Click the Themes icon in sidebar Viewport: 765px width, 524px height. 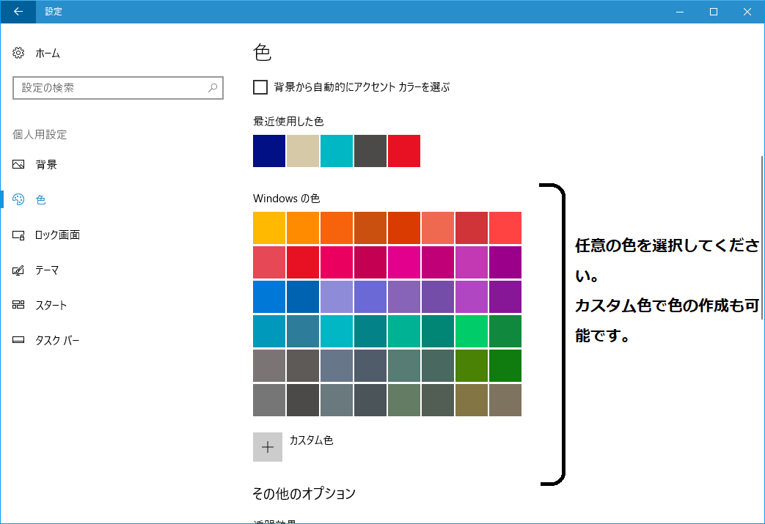pos(19,270)
